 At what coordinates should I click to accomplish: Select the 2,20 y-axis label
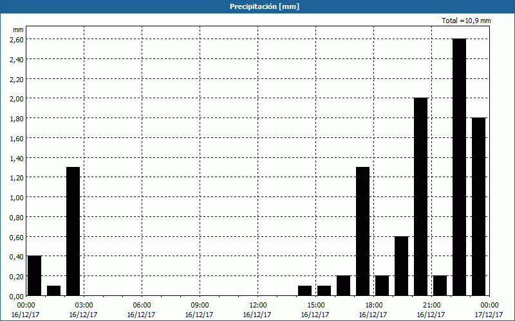17,79
